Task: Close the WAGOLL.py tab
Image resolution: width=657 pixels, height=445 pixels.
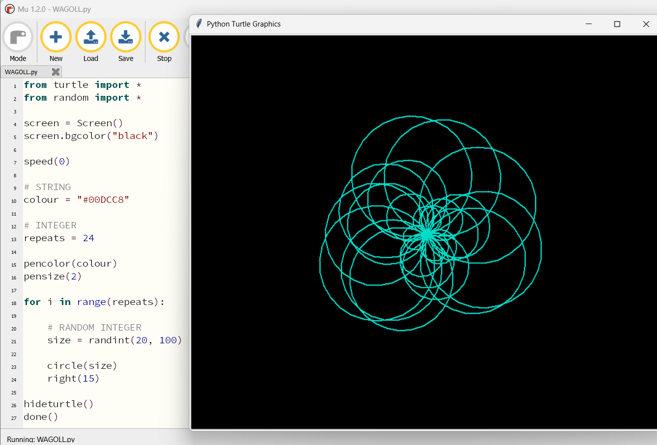Action: [x=56, y=72]
